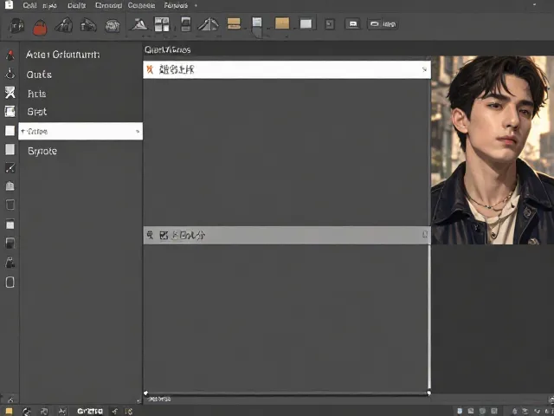Open the 'Fanoas' menu
The height and width of the screenshot is (416, 554).
[x=176, y=5]
